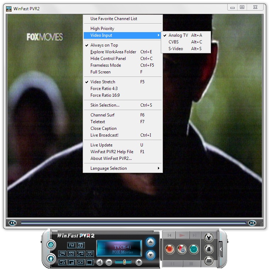Mute audio with the speaker icon

100,262
